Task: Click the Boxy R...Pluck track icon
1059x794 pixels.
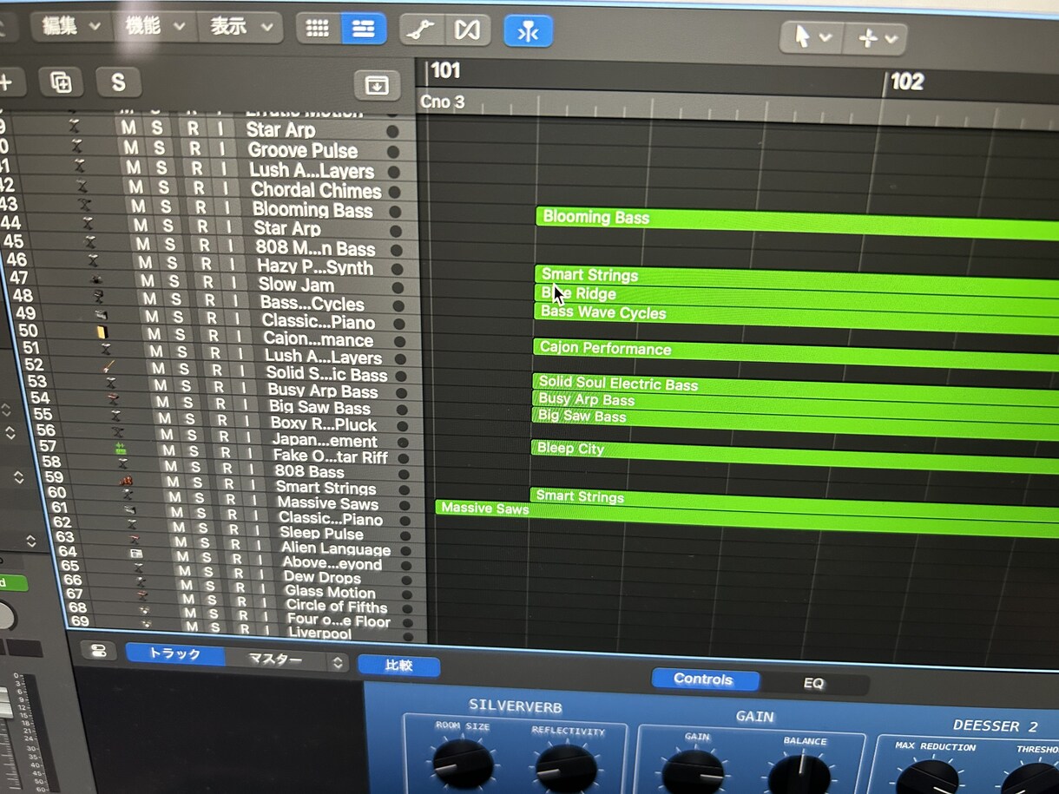Action: [x=116, y=416]
